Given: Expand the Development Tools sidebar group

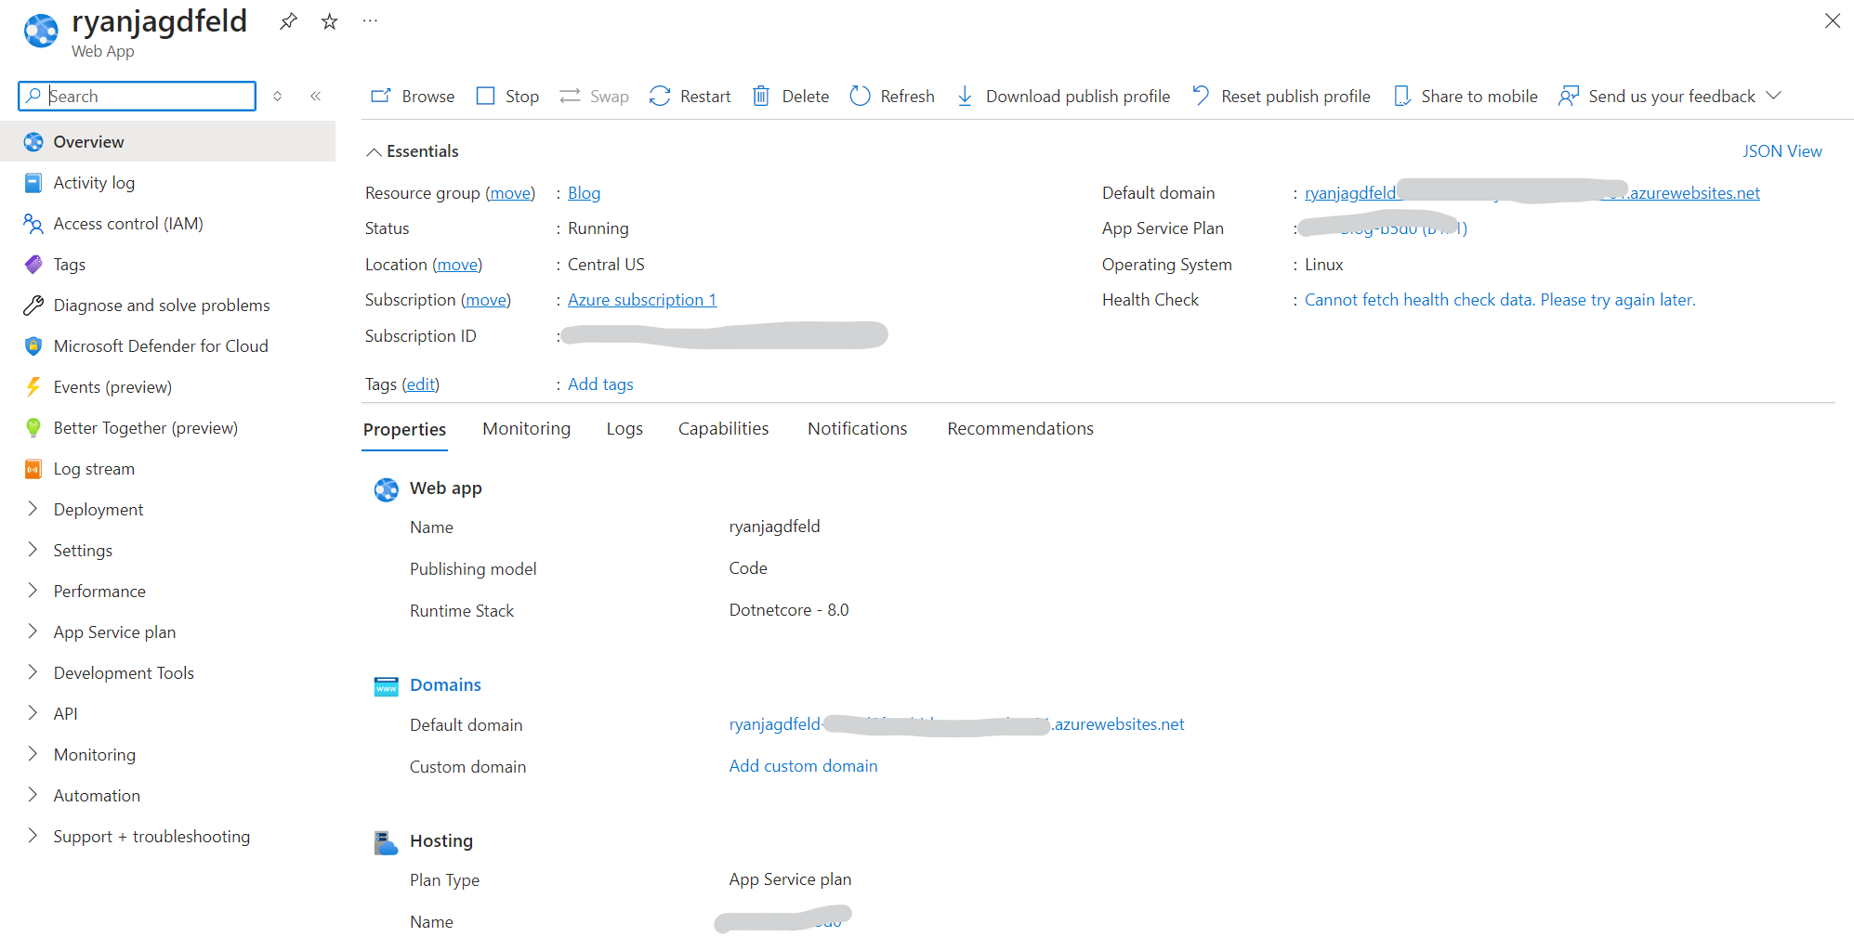Looking at the screenshot, I should (x=33, y=672).
